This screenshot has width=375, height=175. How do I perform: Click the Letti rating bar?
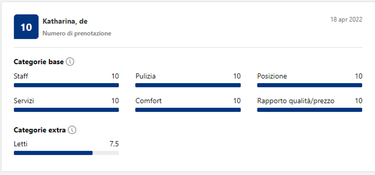66,153
